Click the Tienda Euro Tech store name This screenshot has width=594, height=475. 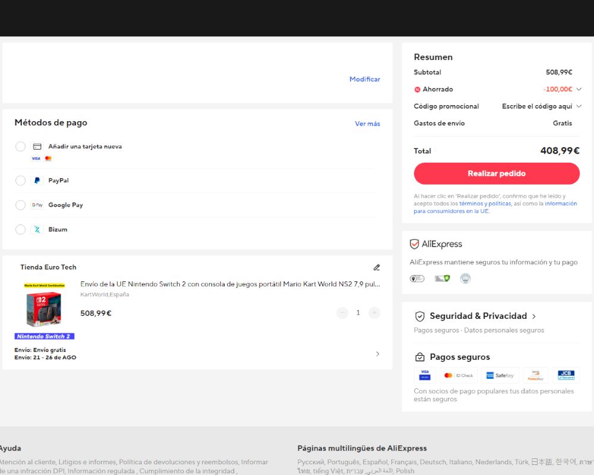[x=48, y=267]
